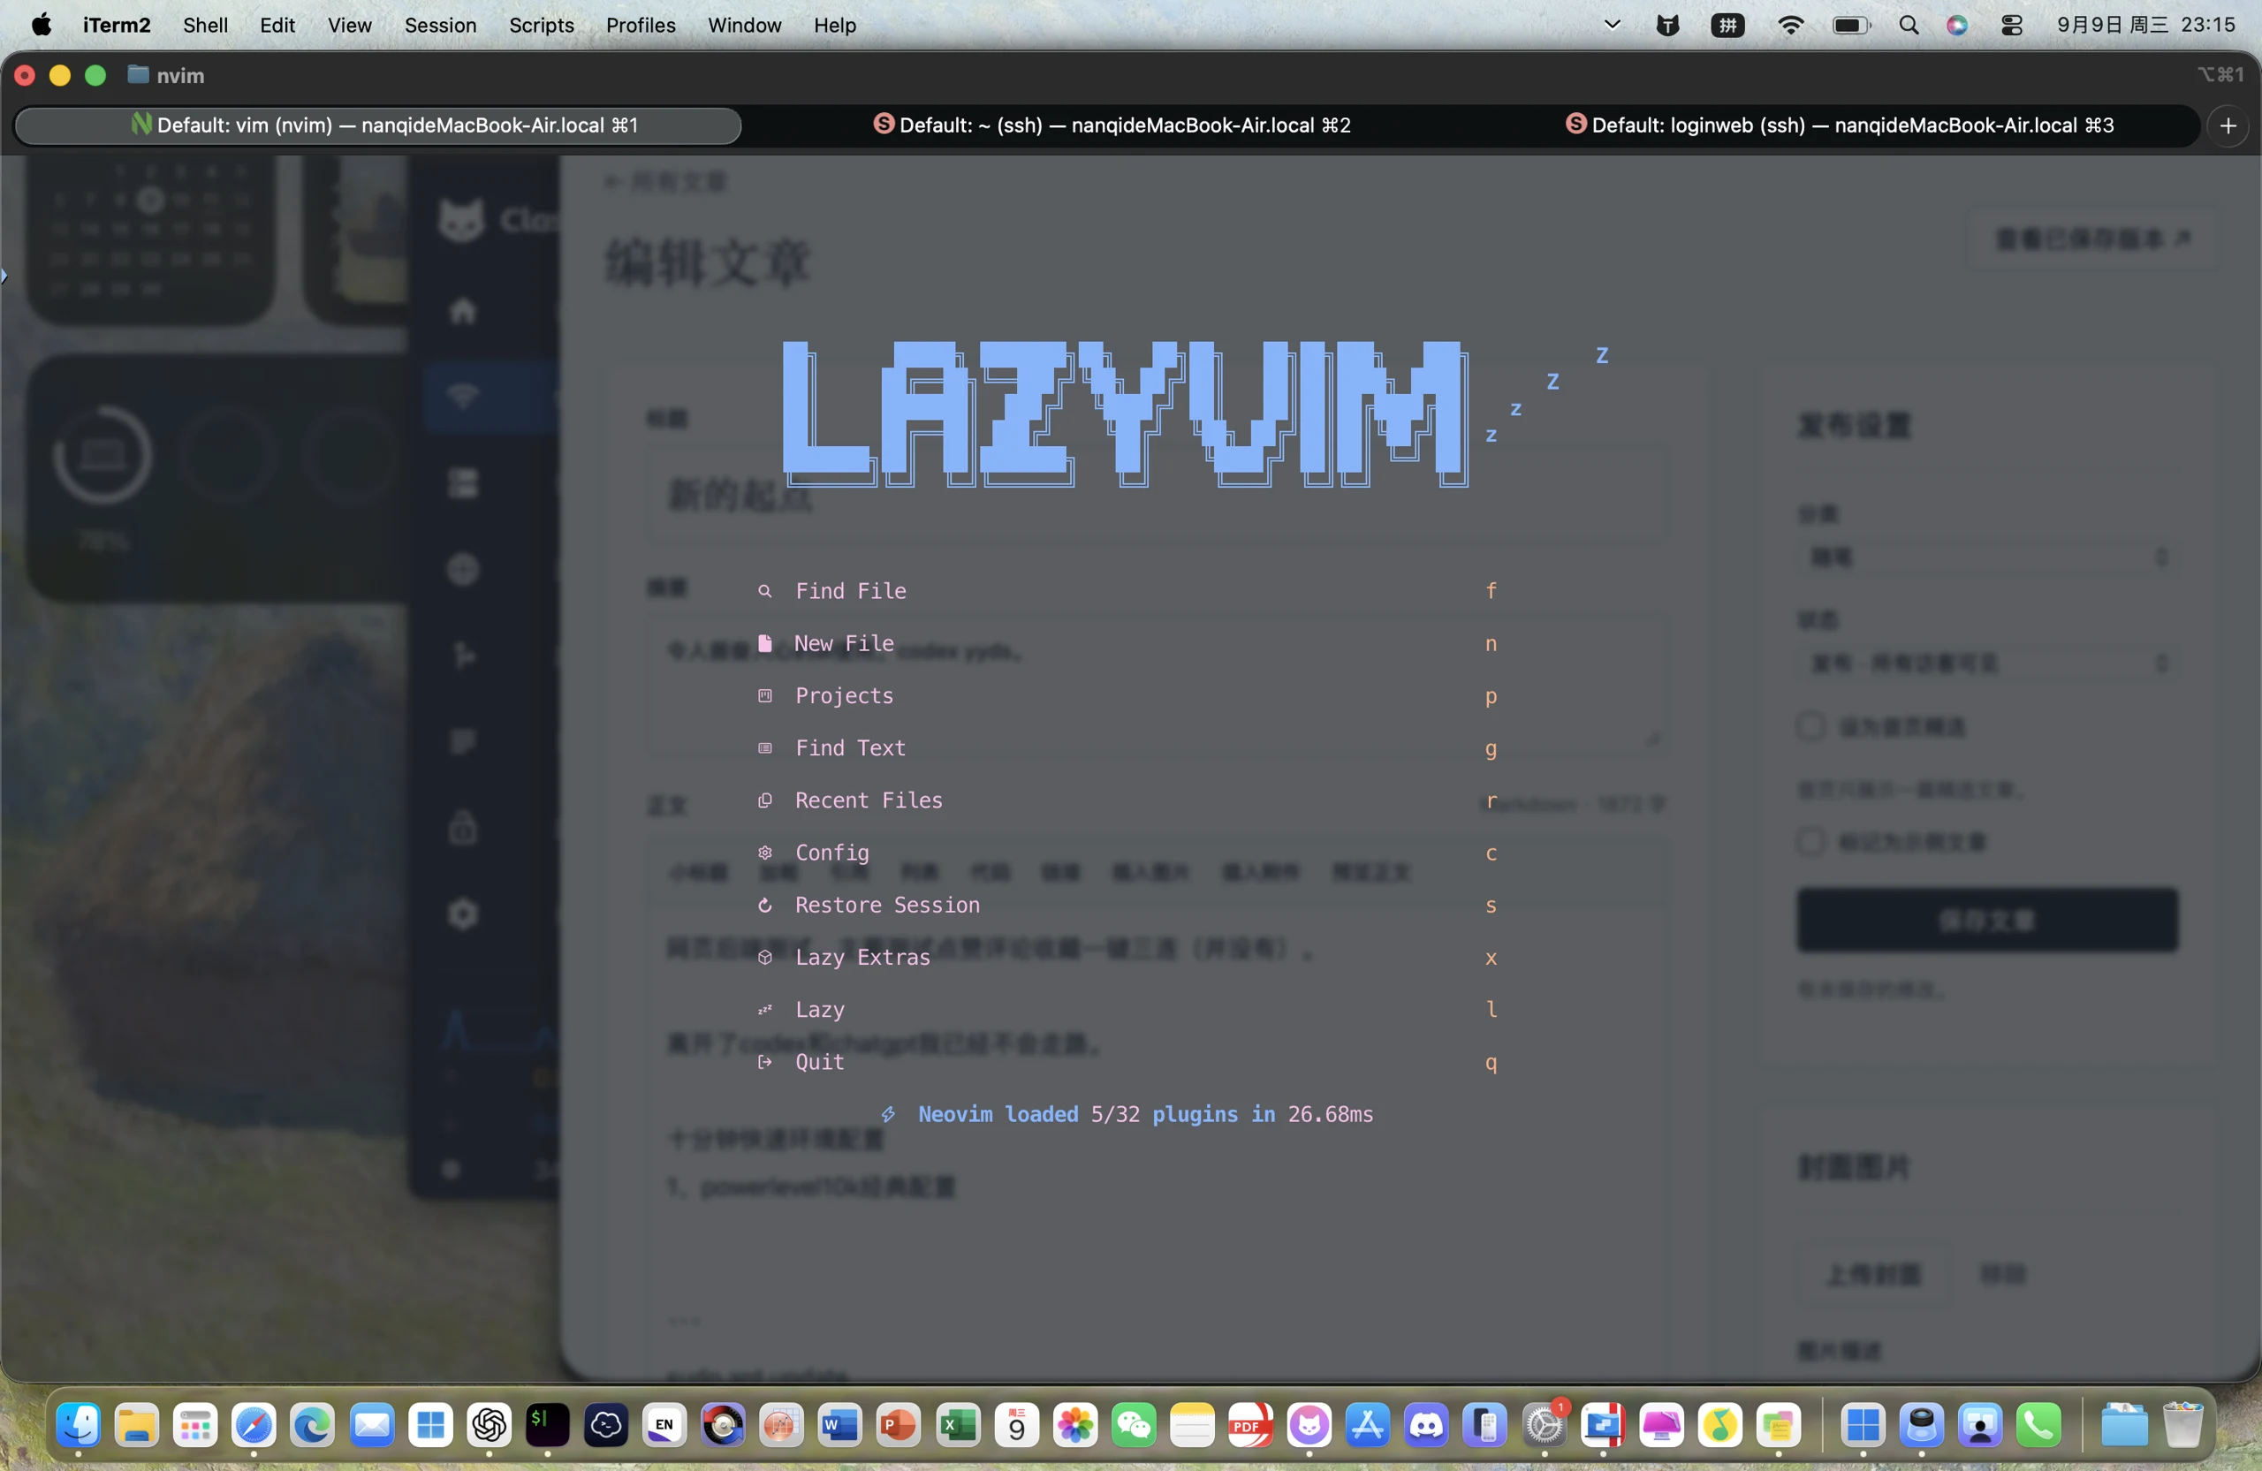This screenshot has height=1471, width=2262.
Task: Launch ChatGPT from the Dock
Action: 490,1424
